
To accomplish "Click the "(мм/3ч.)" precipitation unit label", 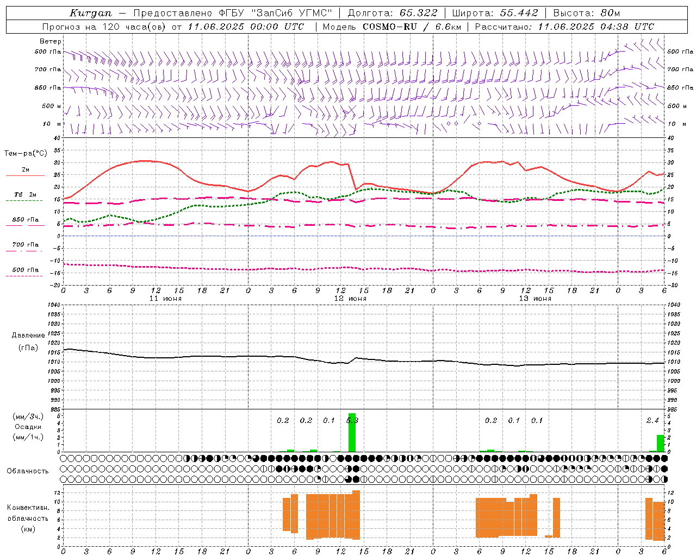I will click(x=28, y=416).
